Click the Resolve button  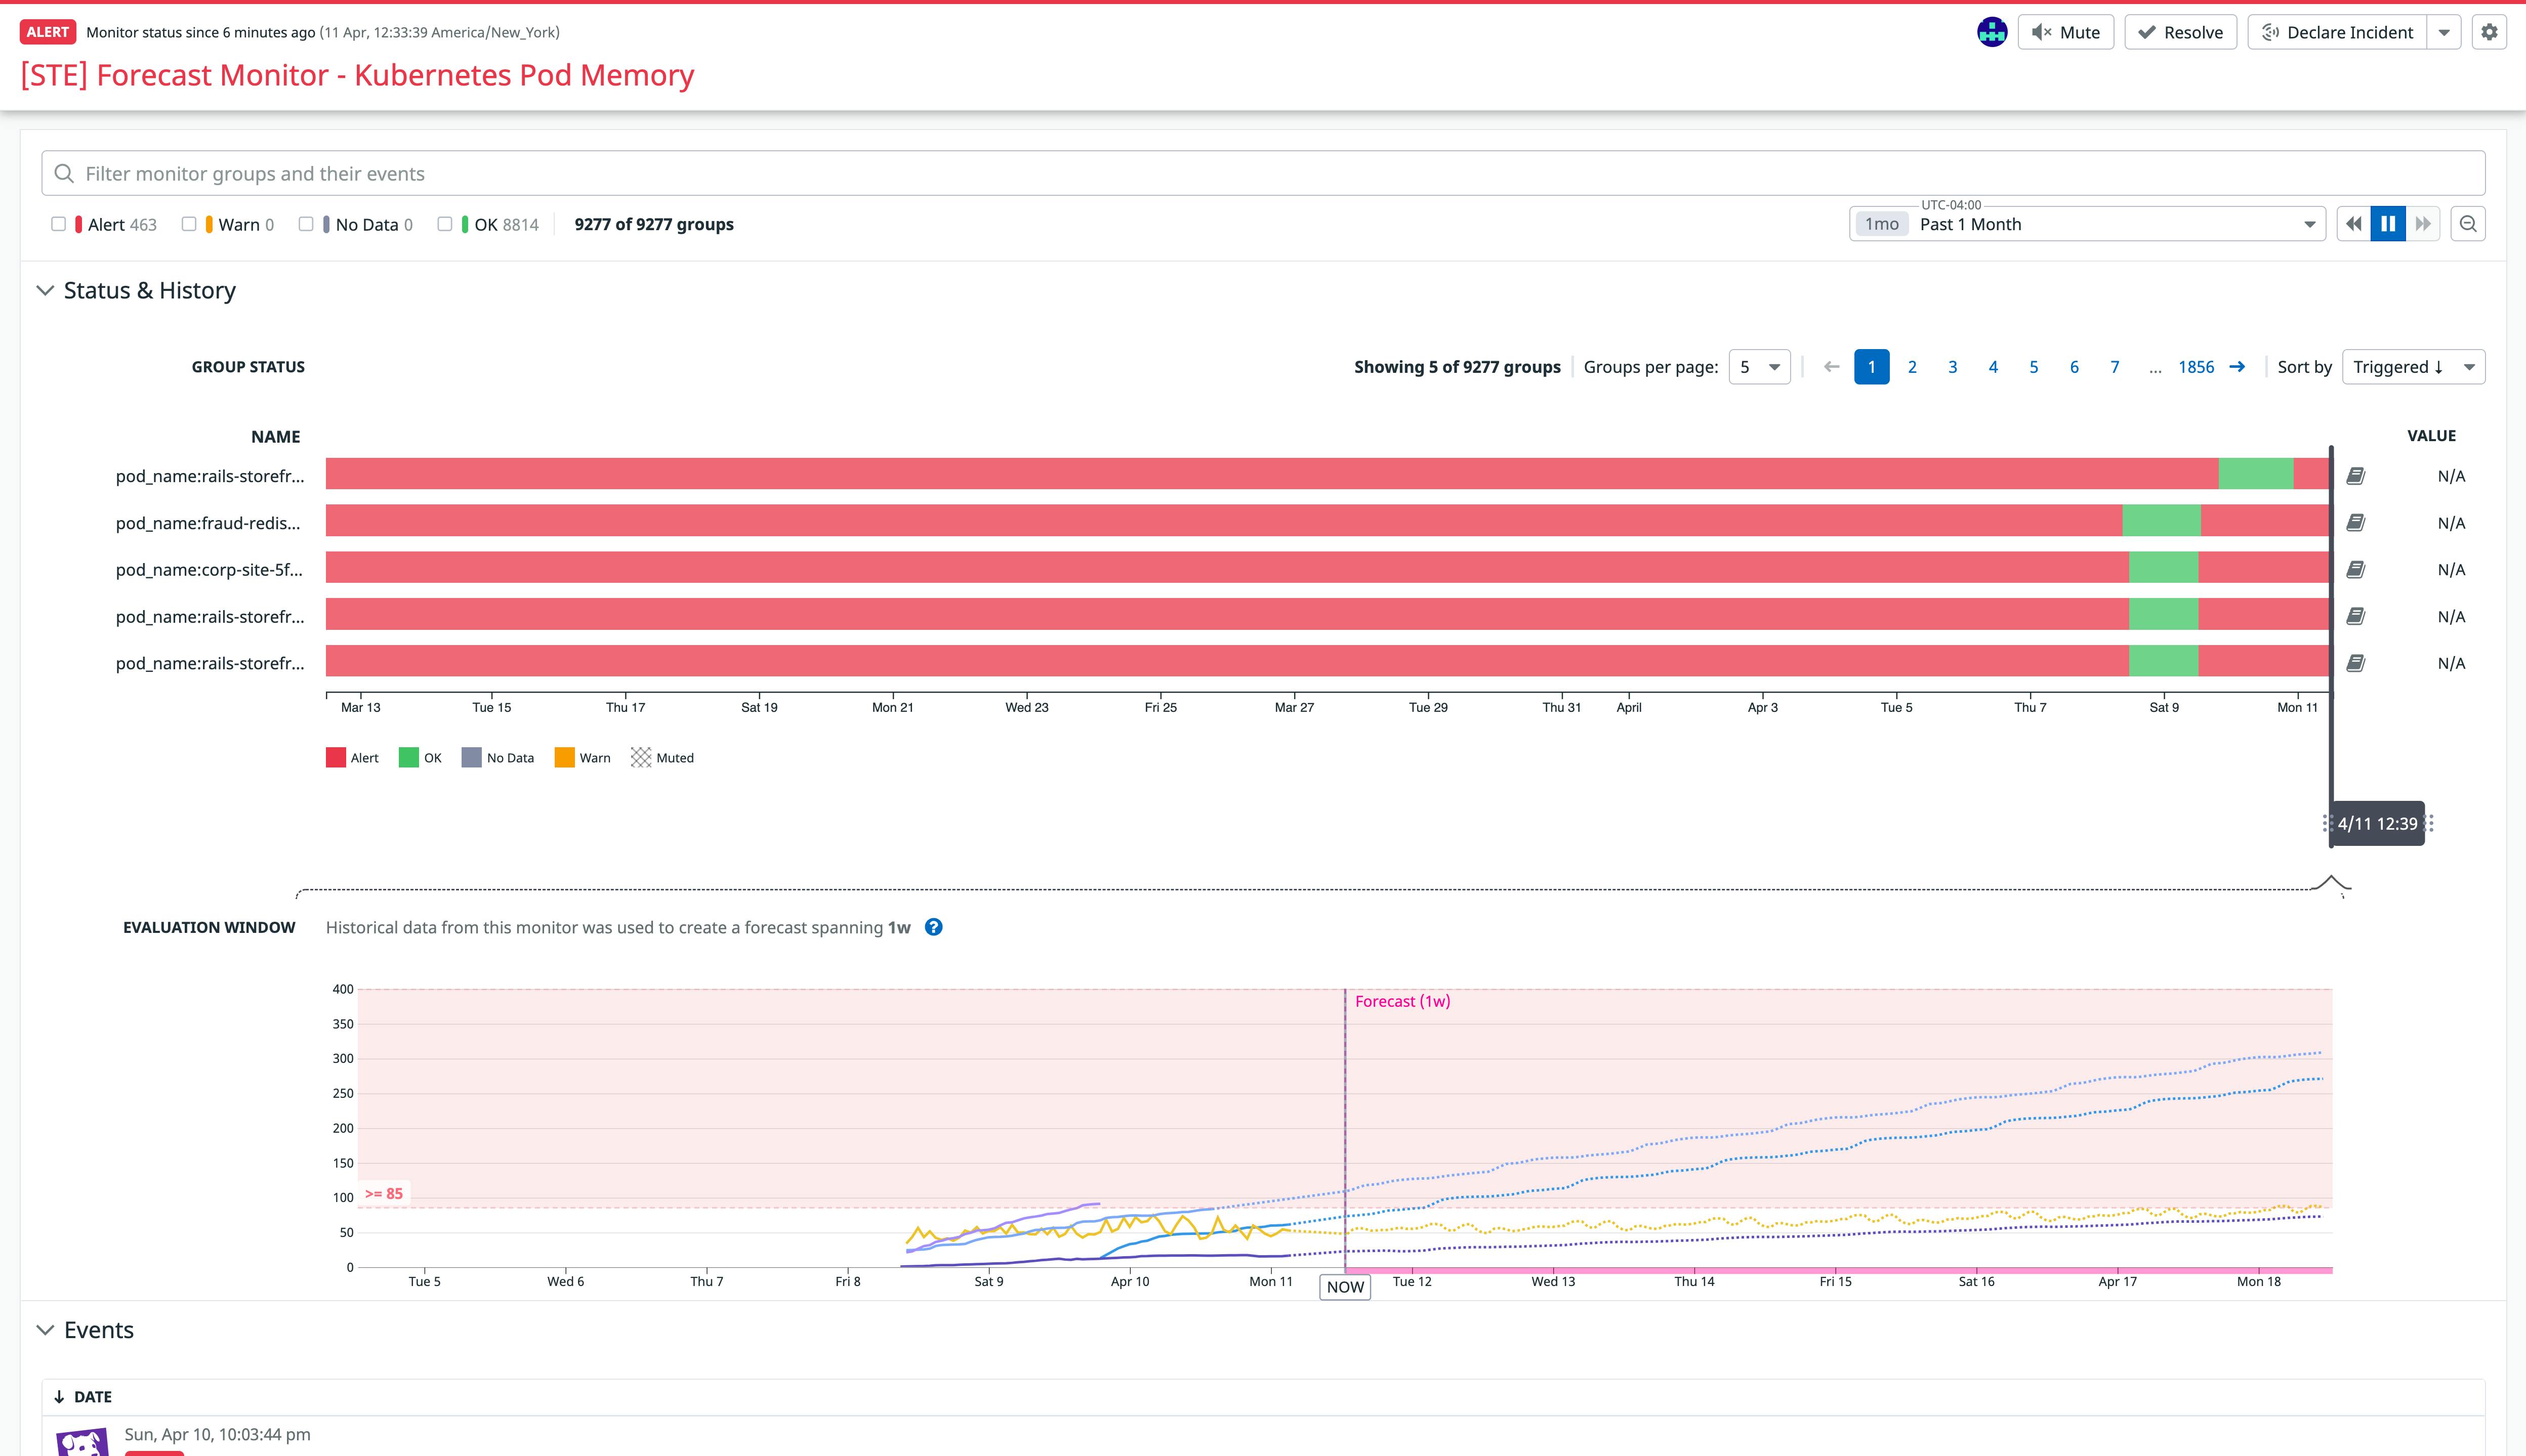(2180, 32)
